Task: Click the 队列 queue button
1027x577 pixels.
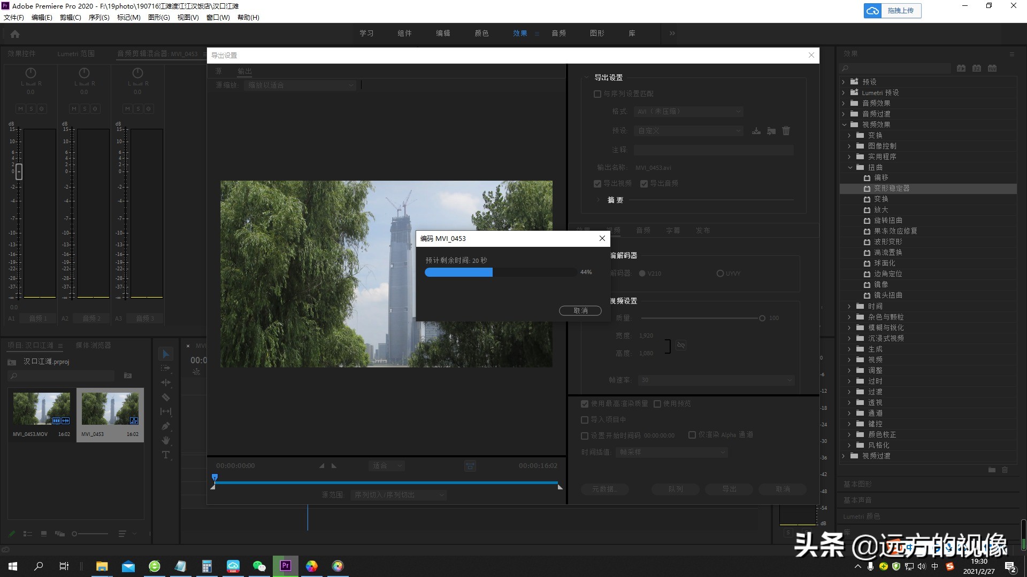Action: tap(676, 489)
